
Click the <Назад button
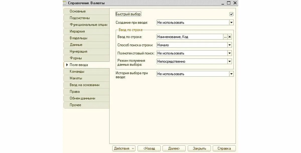tap(149, 148)
